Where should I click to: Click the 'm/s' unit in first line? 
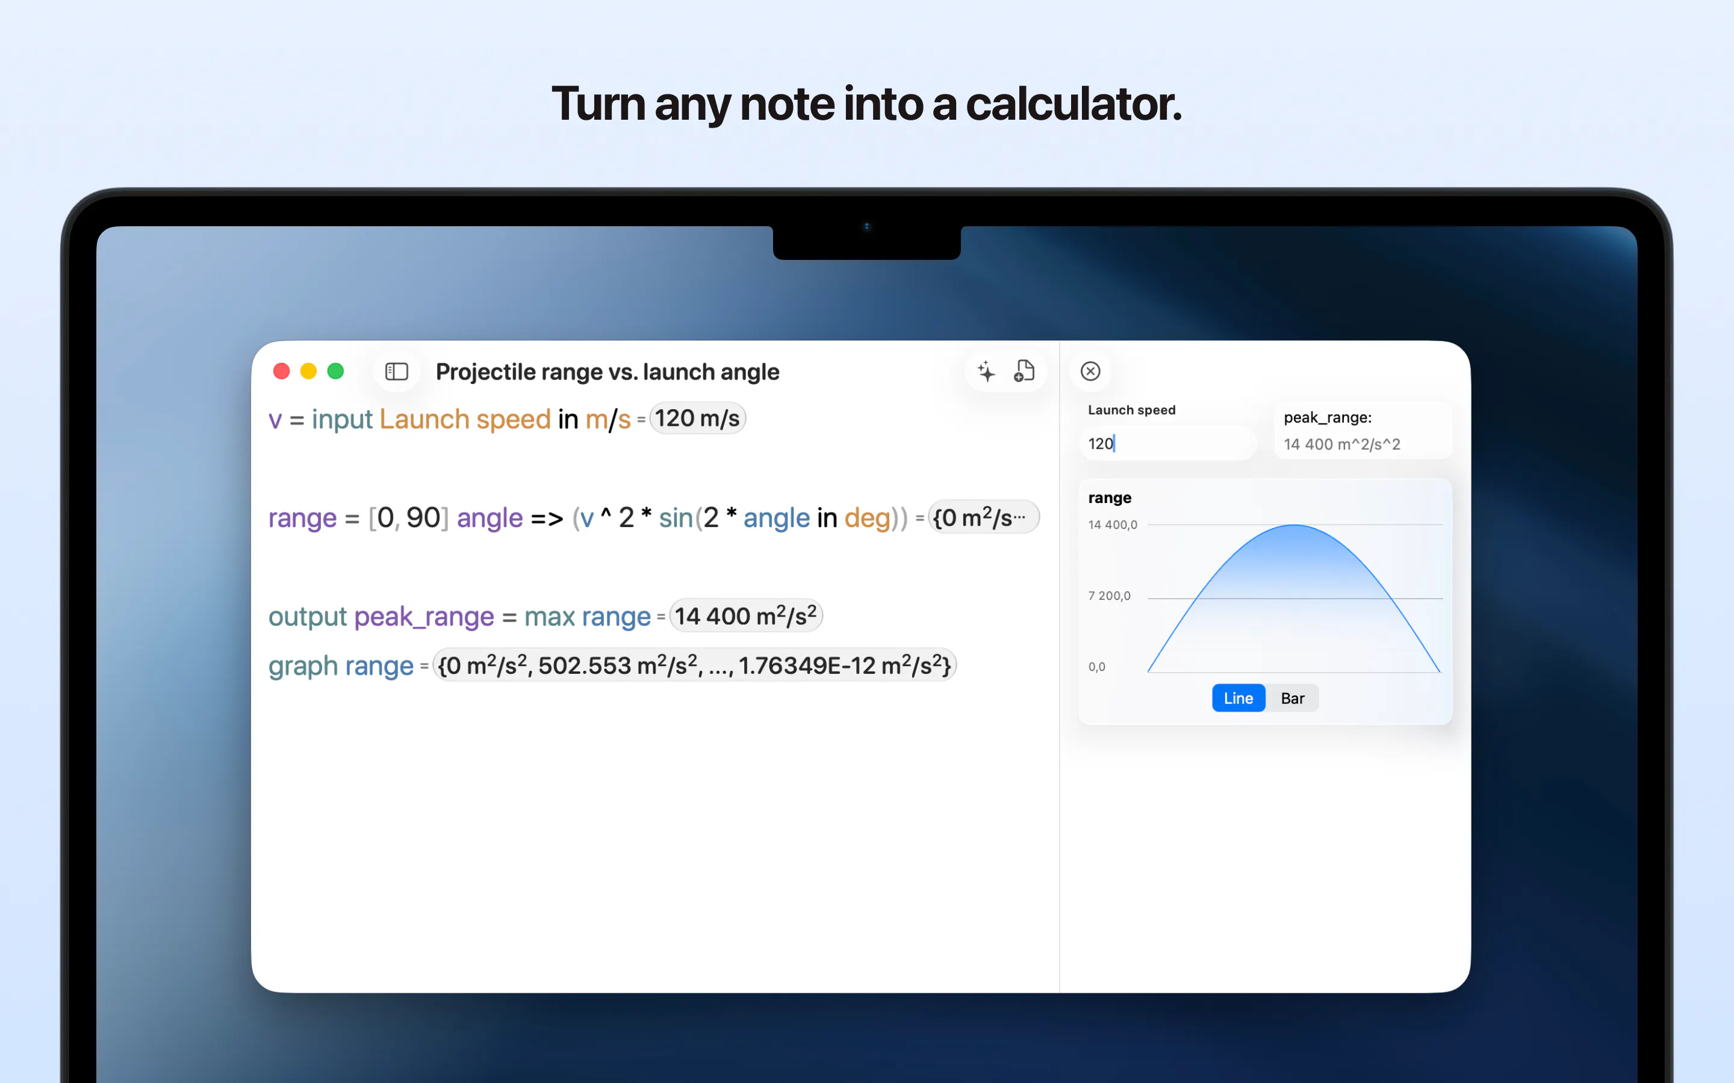point(608,419)
